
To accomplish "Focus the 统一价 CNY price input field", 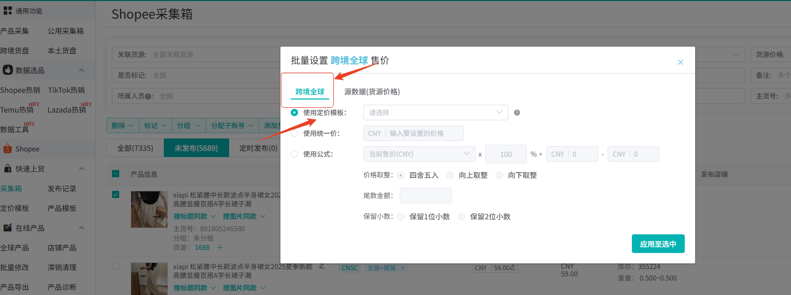I will click(x=414, y=133).
